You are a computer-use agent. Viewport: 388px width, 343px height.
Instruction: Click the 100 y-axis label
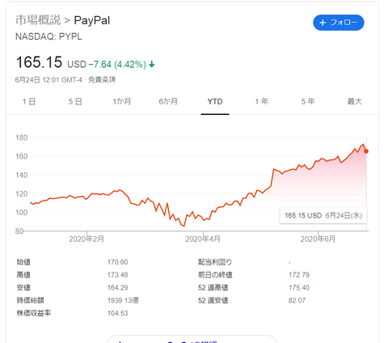click(x=22, y=213)
